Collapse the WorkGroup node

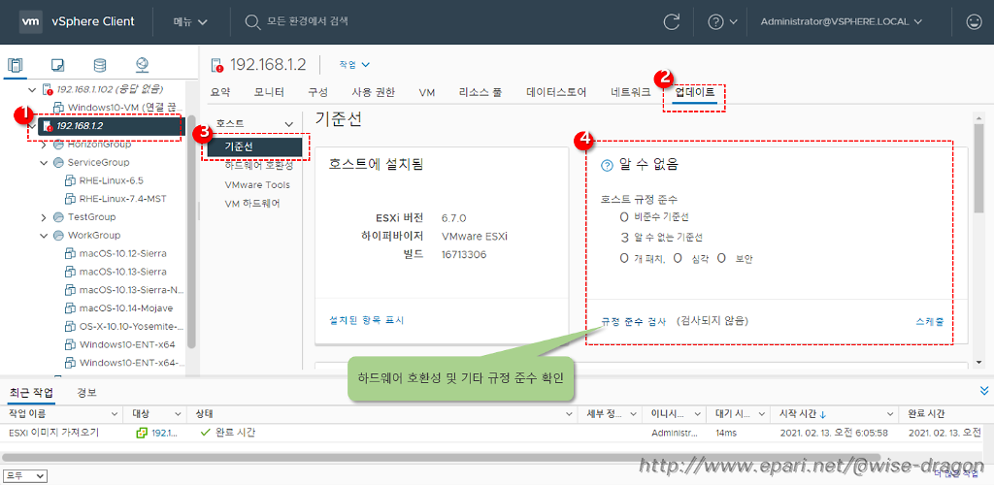click(44, 236)
